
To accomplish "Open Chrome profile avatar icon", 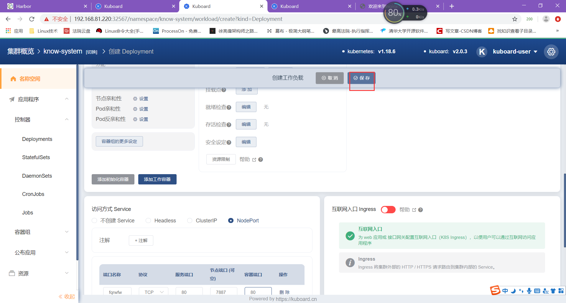I will (546, 19).
